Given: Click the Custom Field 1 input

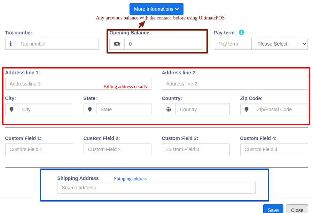Looking at the screenshot, I should (39, 149).
